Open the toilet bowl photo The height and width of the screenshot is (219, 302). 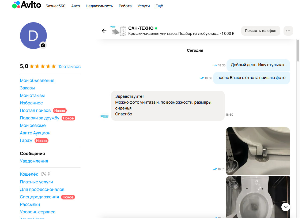[x=258, y=197]
